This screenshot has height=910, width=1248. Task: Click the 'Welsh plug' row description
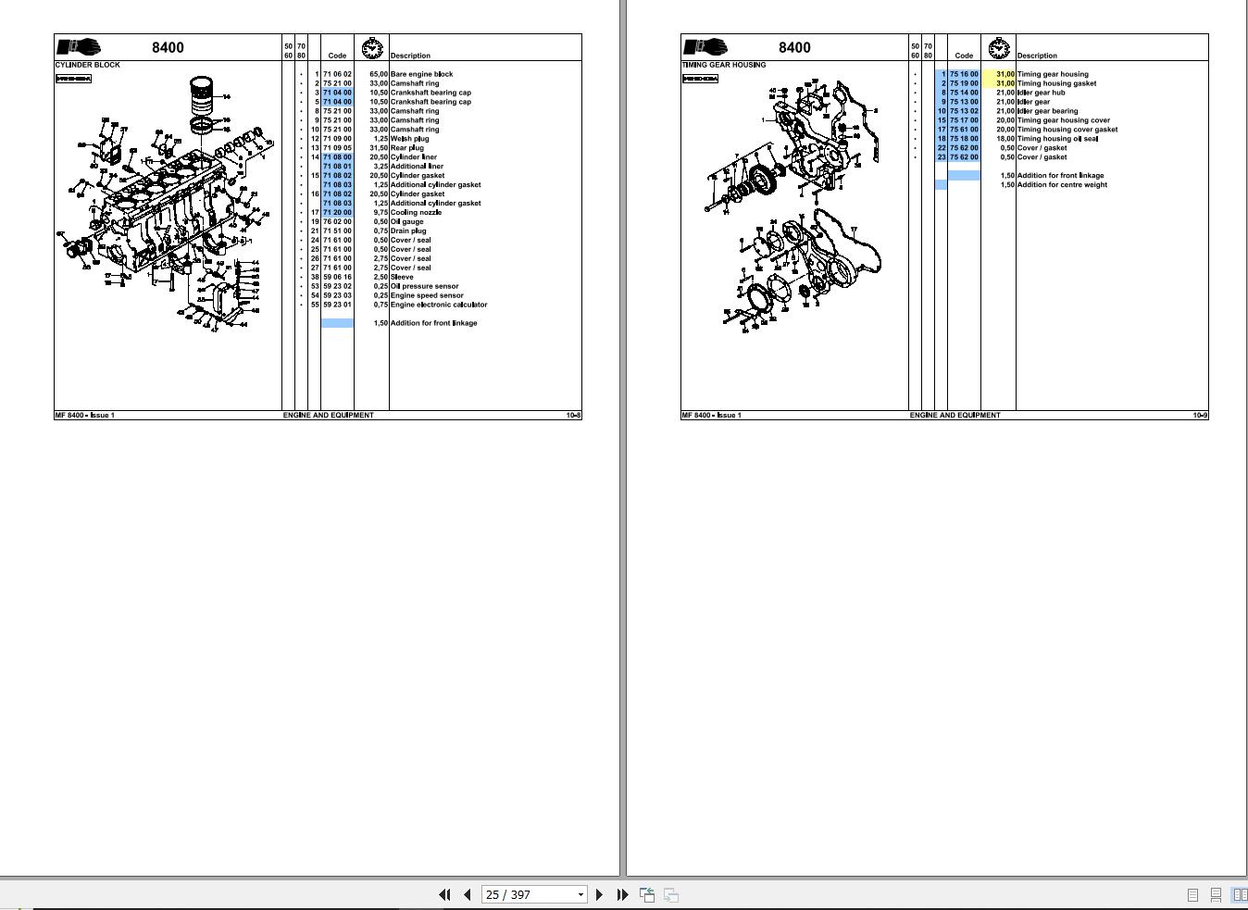click(x=409, y=139)
